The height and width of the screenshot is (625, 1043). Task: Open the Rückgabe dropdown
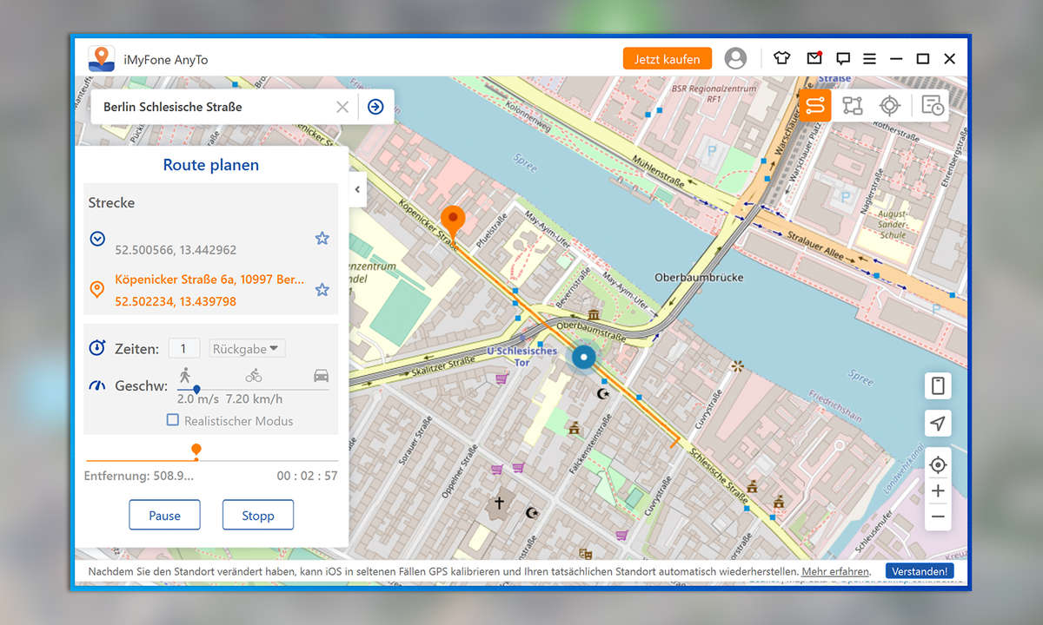point(248,349)
